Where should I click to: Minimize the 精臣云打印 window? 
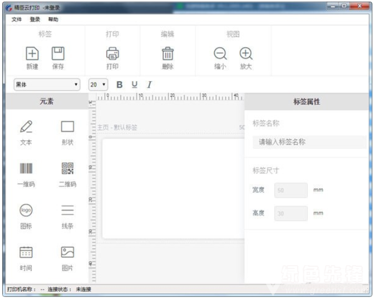333,6
